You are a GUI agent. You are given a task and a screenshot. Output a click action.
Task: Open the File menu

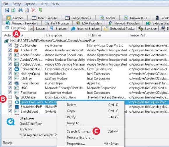pos(6,4)
